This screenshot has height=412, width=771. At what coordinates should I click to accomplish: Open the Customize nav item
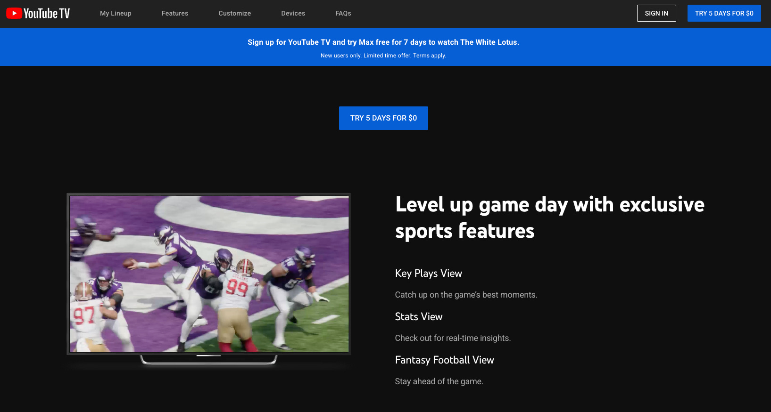click(x=235, y=13)
